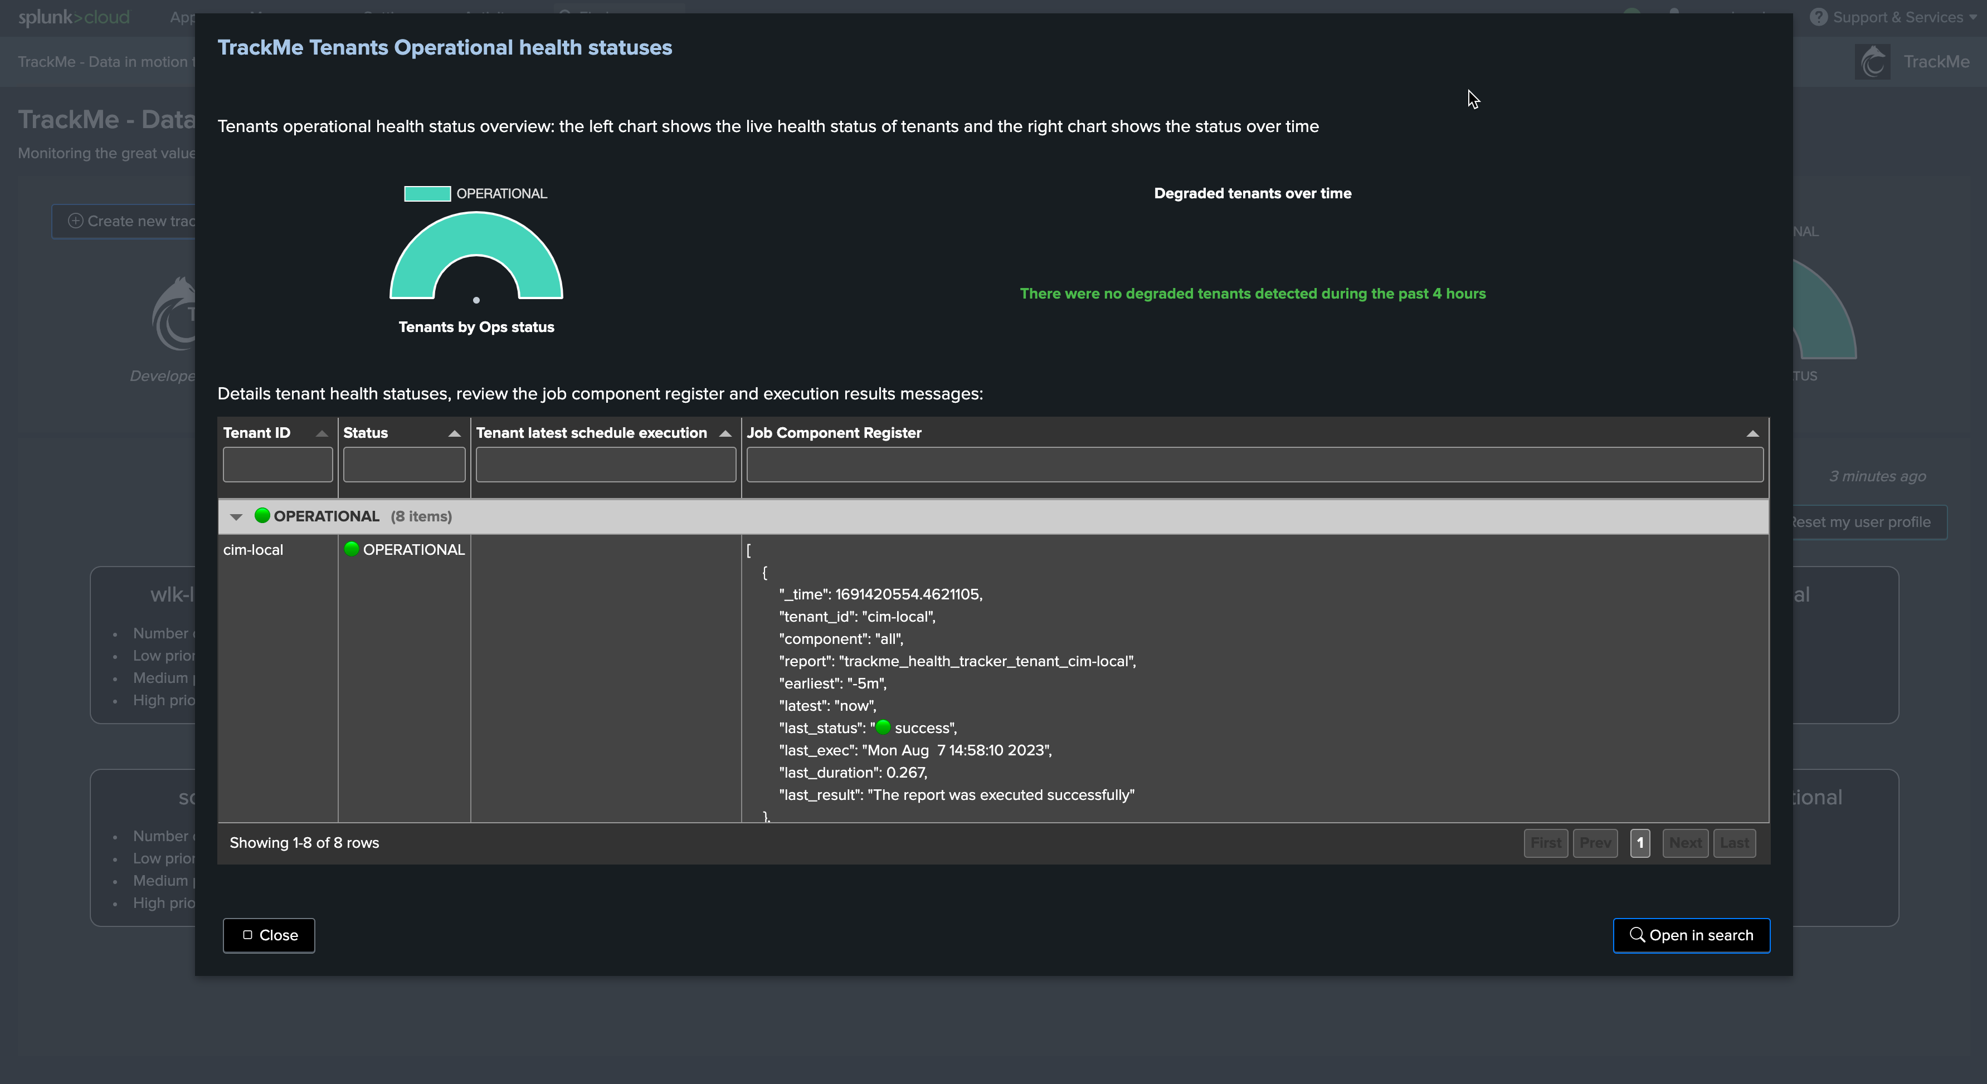Sort Tenant latest schedule execution arrow
Image resolution: width=1987 pixels, height=1084 pixels.
pyautogui.click(x=724, y=433)
